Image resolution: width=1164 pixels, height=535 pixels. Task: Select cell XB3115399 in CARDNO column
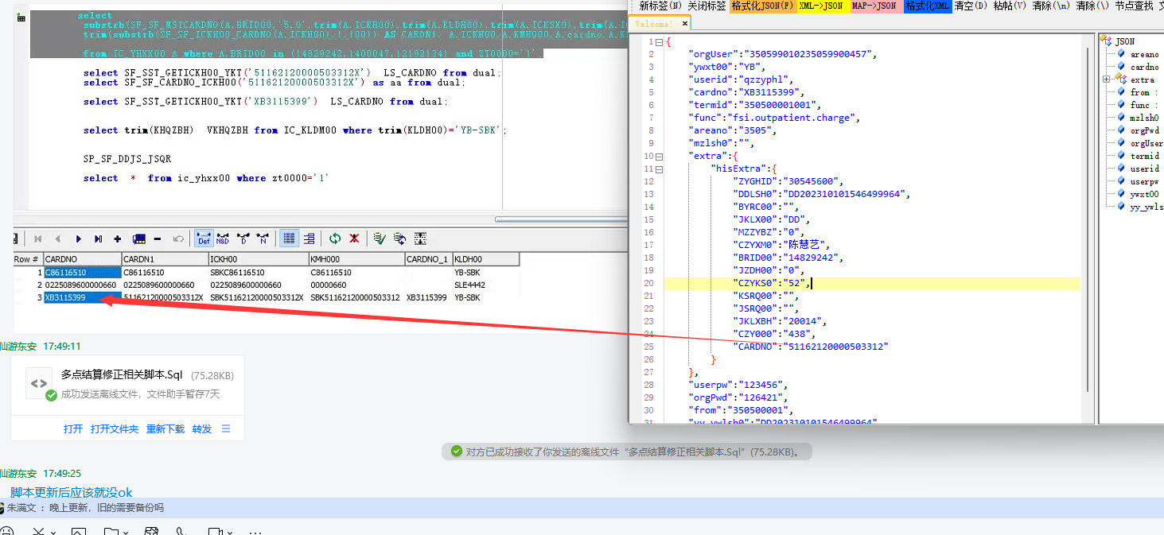(83, 297)
